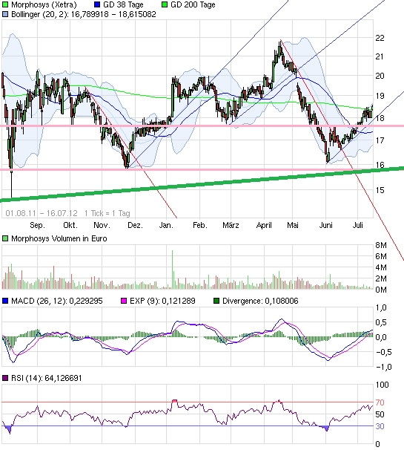
Task: Click the Morphosys Volumen legend swatch
Action: [5, 238]
